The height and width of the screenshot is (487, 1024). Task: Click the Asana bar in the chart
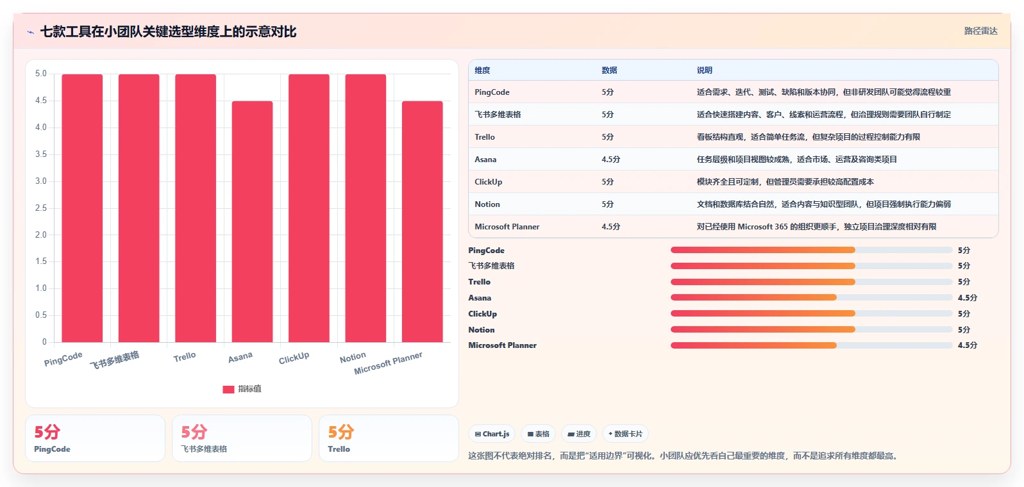click(252, 222)
